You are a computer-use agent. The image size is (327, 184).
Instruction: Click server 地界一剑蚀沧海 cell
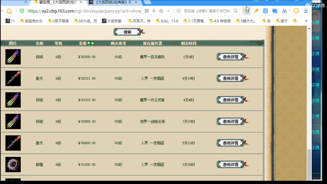click(x=152, y=121)
